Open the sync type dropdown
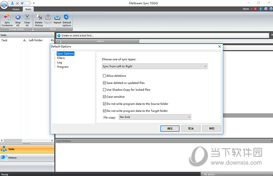This screenshot has width=273, height=176. (x=155, y=66)
